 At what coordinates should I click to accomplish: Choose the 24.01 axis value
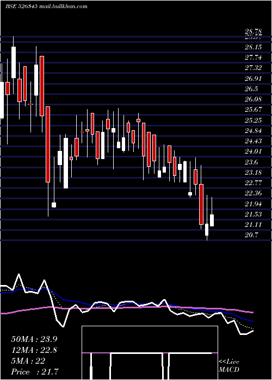point(254,151)
